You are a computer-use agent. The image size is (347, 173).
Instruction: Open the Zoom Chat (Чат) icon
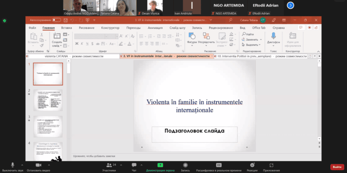134,165
